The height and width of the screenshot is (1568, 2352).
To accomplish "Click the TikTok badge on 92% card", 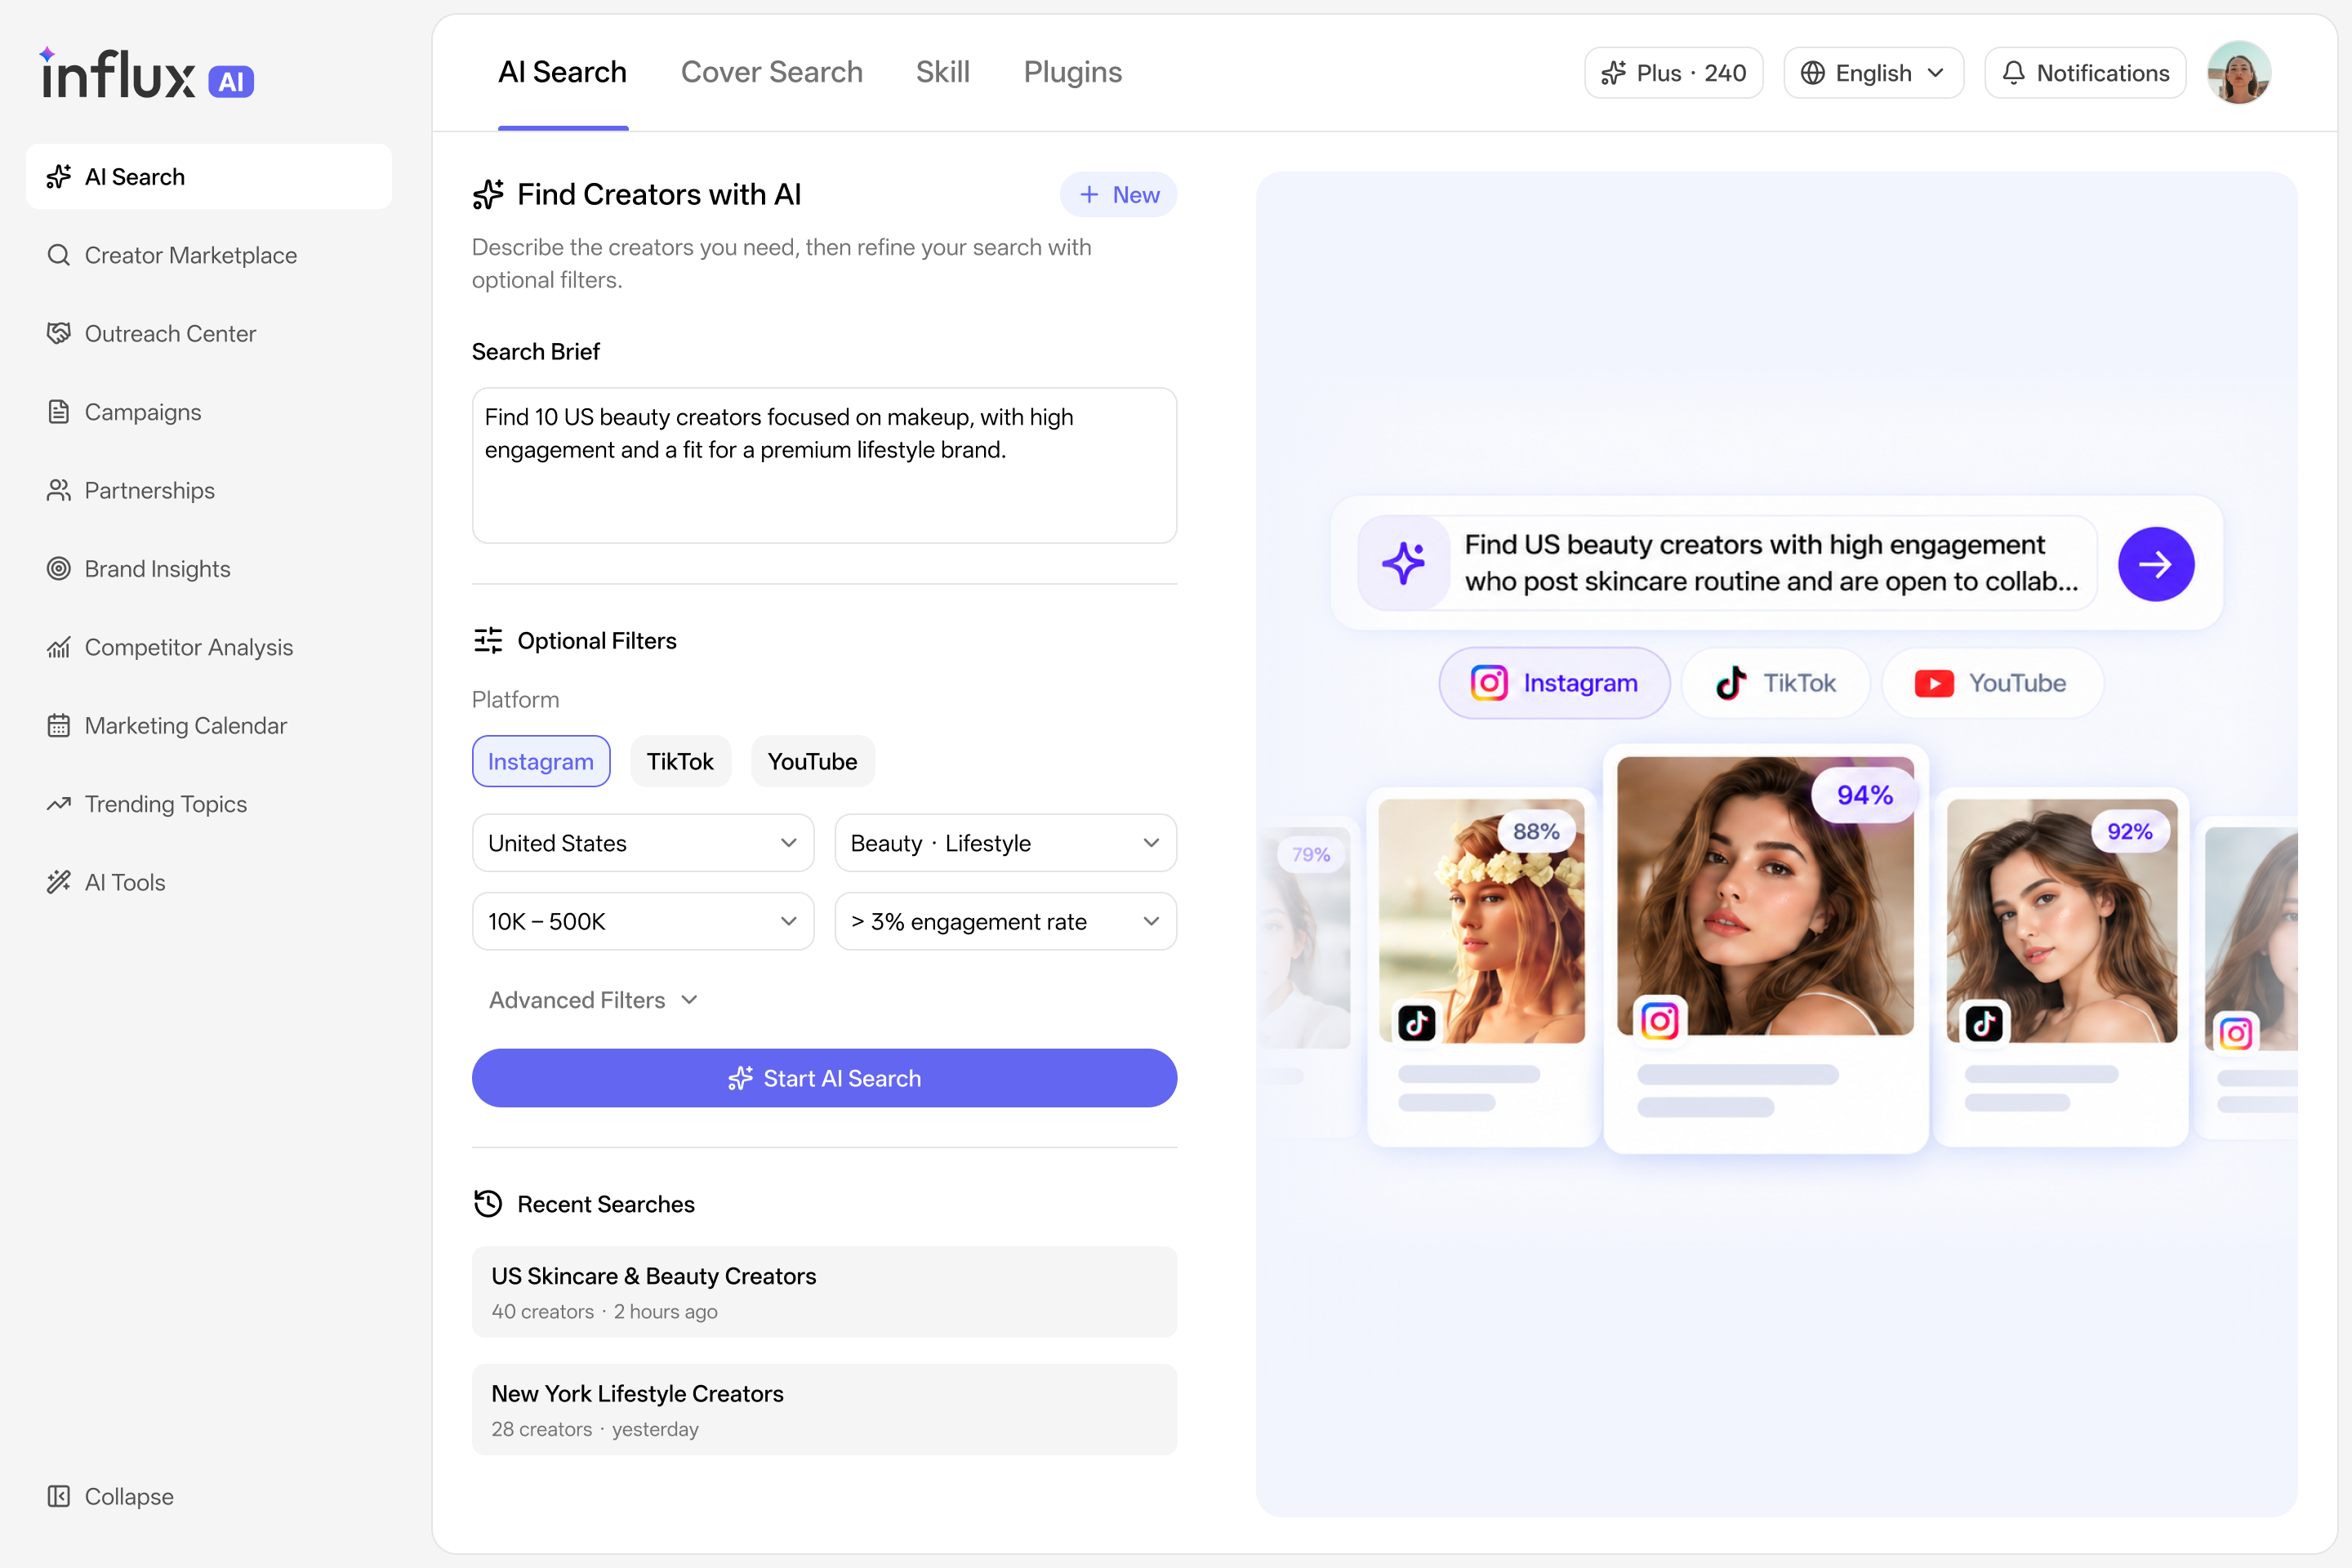I will click(x=1984, y=1023).
